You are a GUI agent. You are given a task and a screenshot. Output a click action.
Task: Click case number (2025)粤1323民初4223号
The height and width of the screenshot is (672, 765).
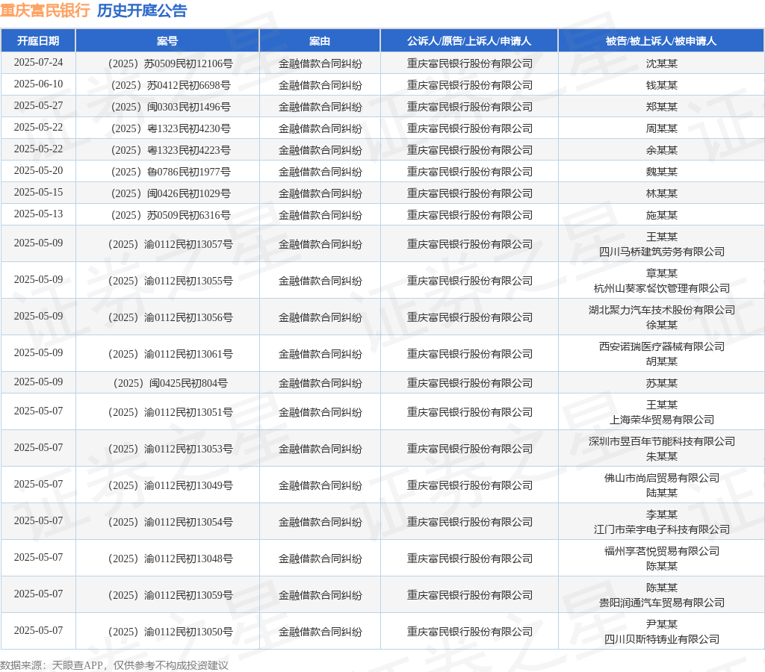click(x=170, y=150)
